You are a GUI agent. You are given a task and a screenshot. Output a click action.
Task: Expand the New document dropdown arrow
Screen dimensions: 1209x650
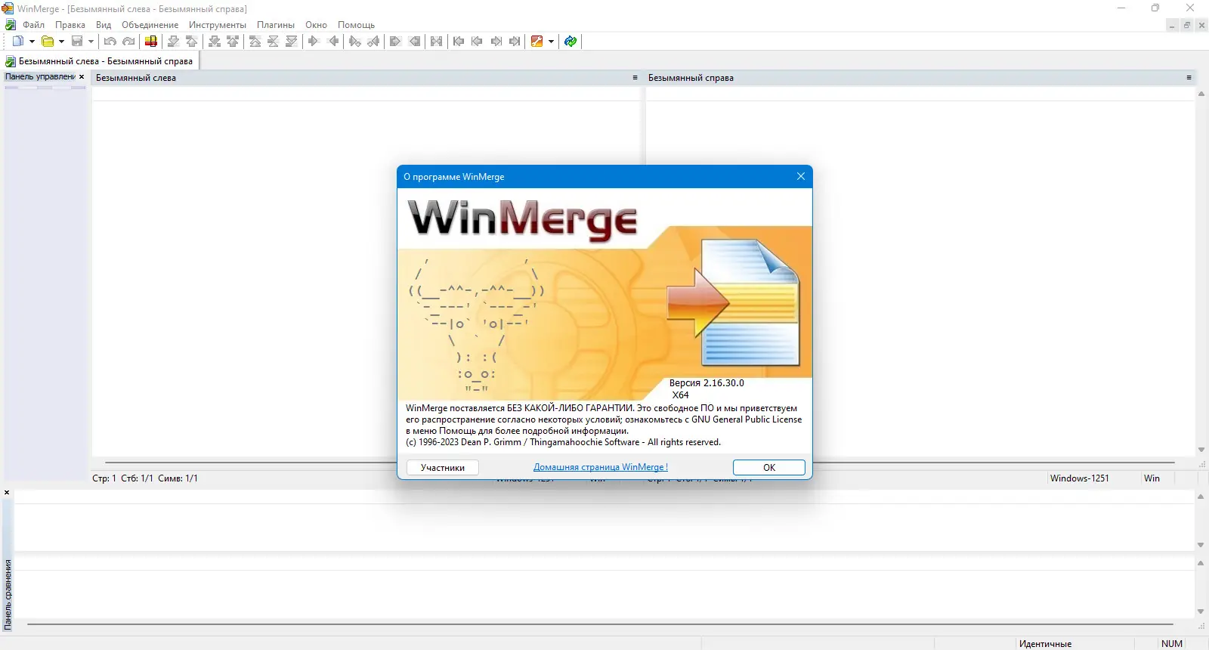point(32,42)
